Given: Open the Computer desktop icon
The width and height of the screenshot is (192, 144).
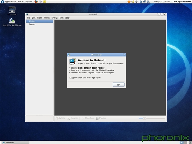Looking at the screenshot, I should (12, 11).
